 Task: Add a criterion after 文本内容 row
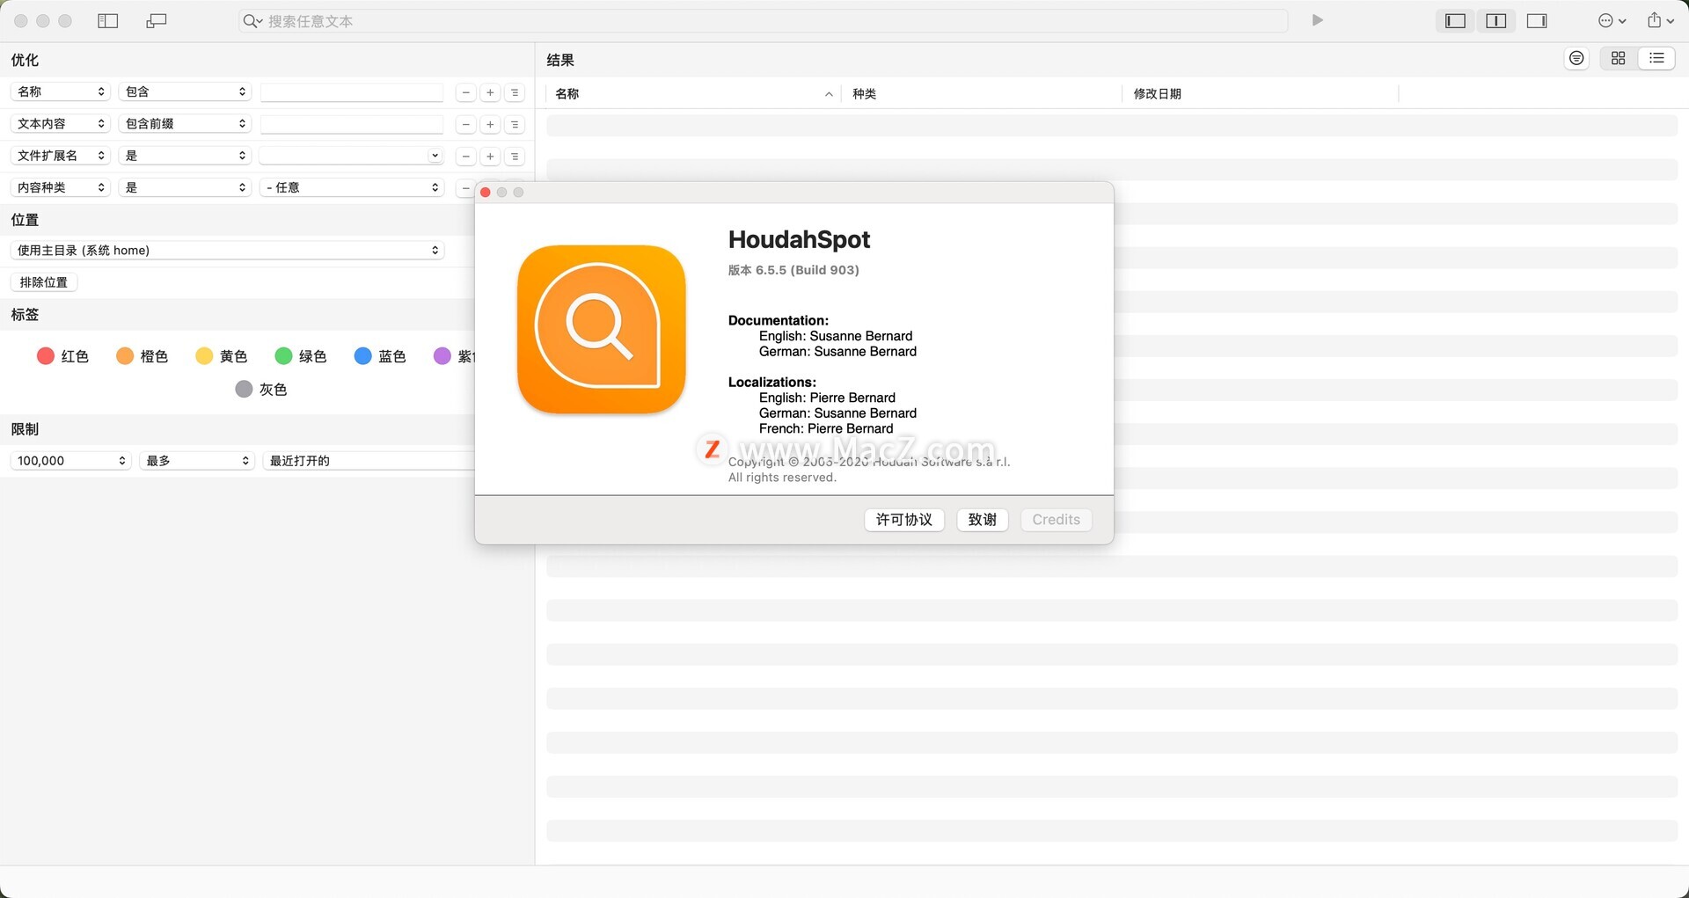[490, 124]
